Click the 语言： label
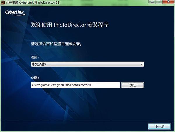175x132 pixels. tap(35, 57)
